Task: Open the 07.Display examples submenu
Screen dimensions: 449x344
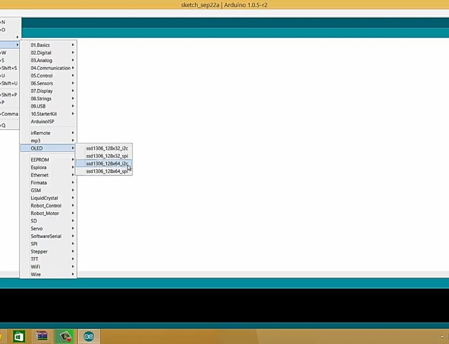Action: pyautogui.click(x=48, y=91)
